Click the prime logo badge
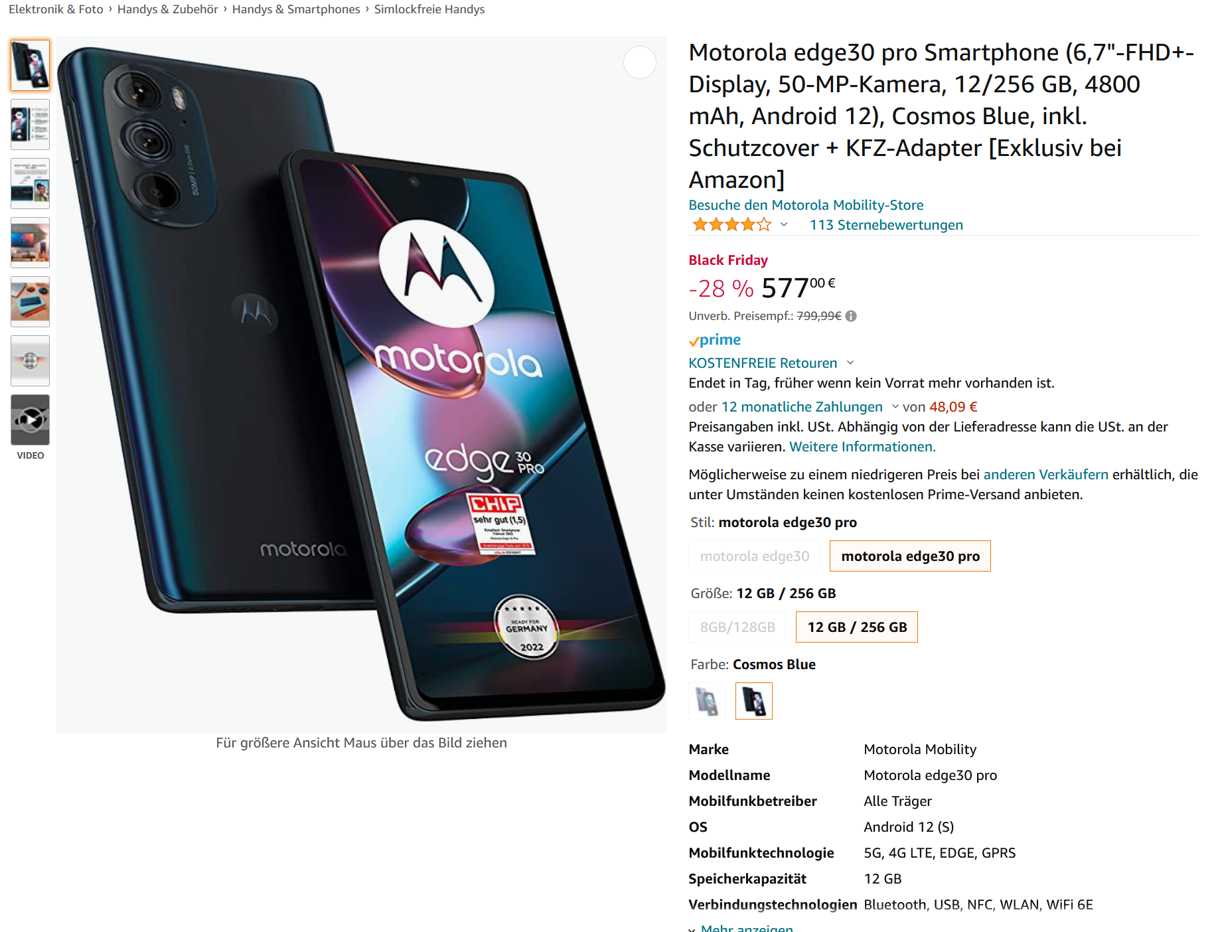 [x=714, y=340]
